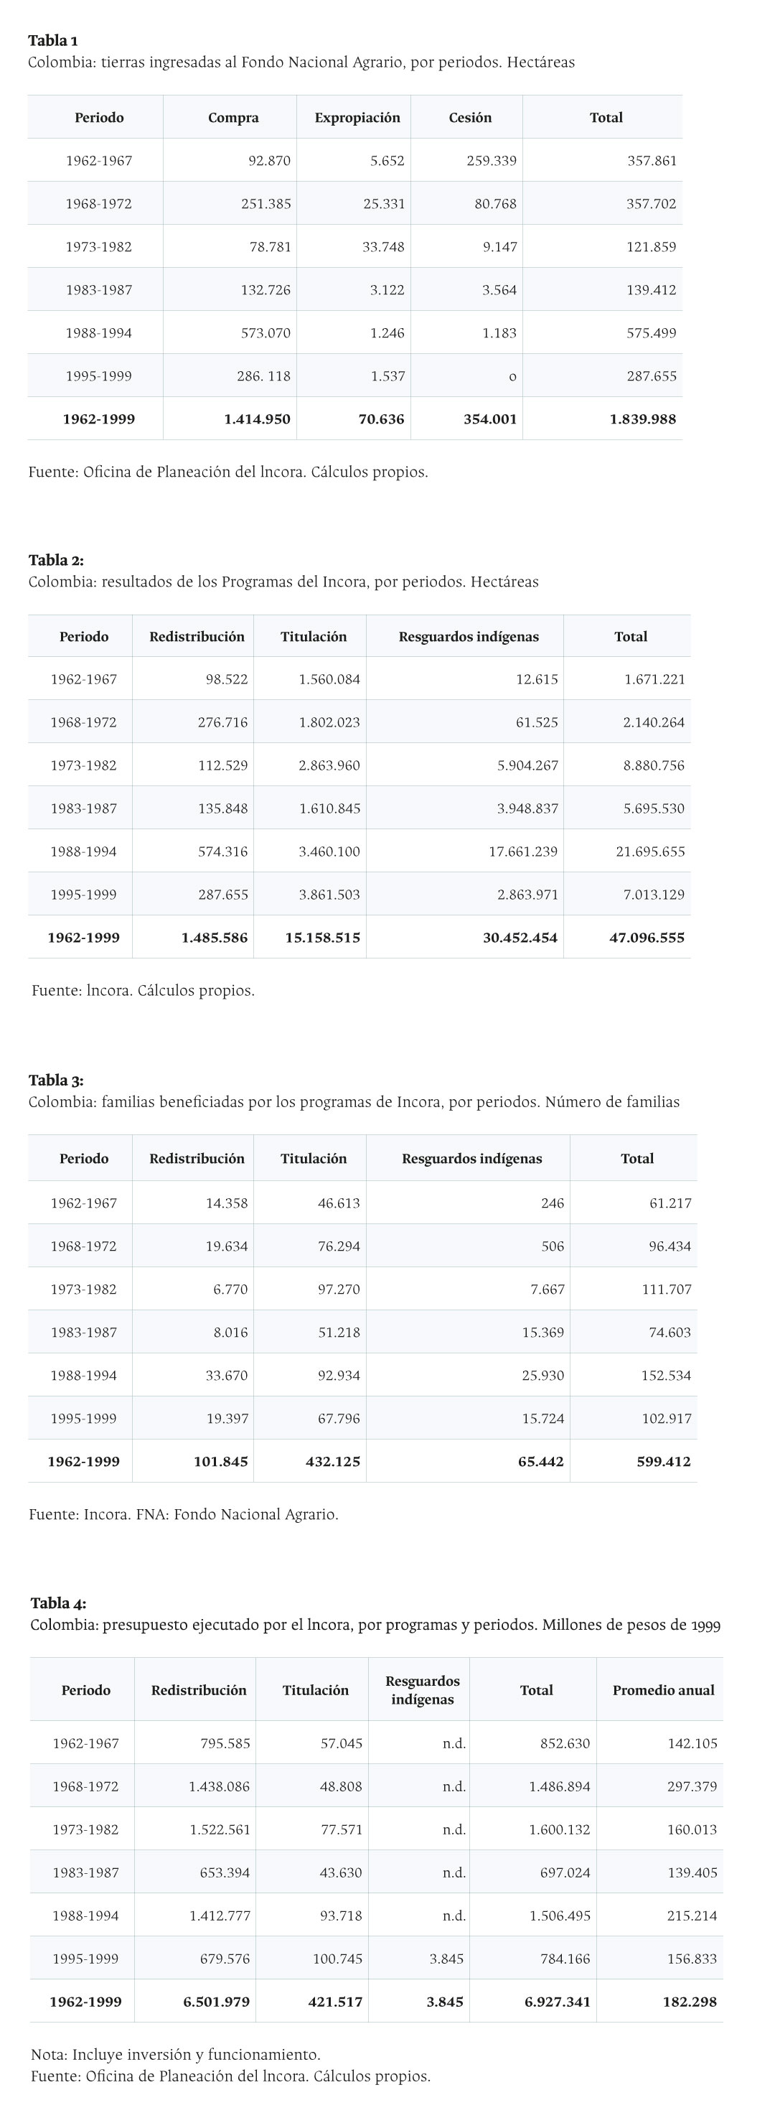Select the Redistribución header in Tabla 4
This screenshot has width=775, height=2118.
tap(199, 1691)
